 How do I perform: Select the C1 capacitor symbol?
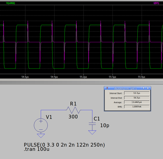[92, 124]
